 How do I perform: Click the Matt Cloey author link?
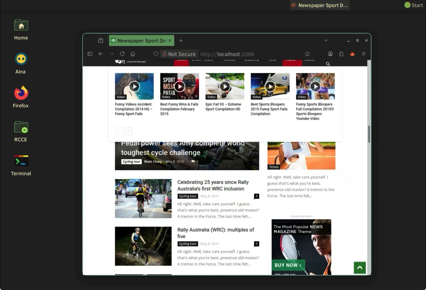coord(153,162)
